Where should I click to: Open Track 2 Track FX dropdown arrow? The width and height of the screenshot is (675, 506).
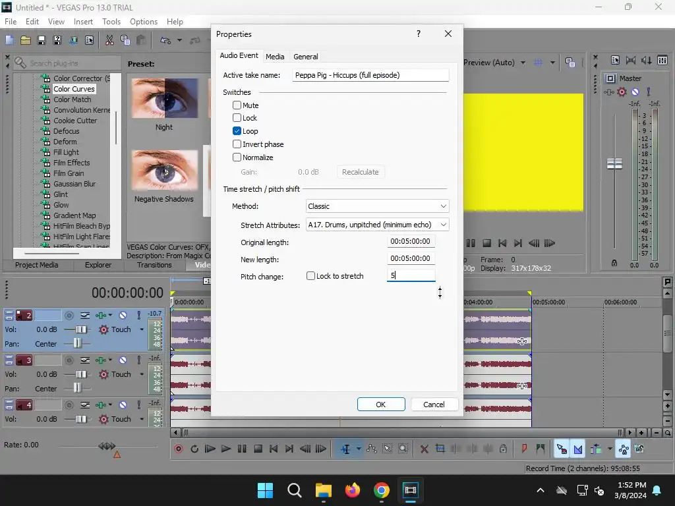110,316
